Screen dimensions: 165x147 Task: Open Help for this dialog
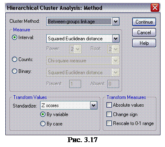(x=144, y=43)
